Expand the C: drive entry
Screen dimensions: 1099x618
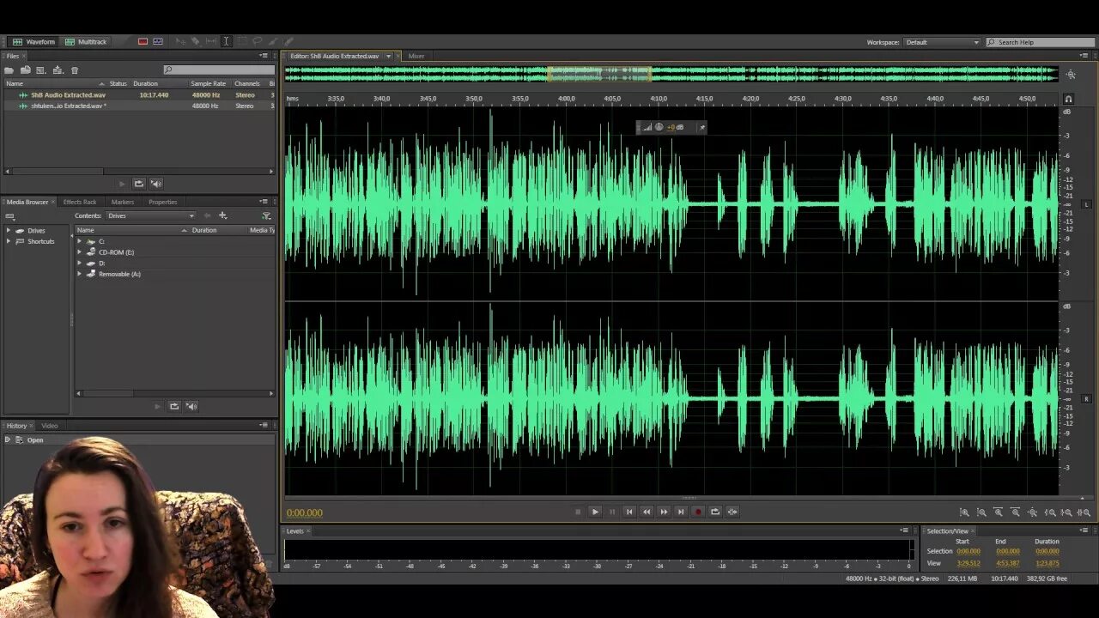(80, 241)
